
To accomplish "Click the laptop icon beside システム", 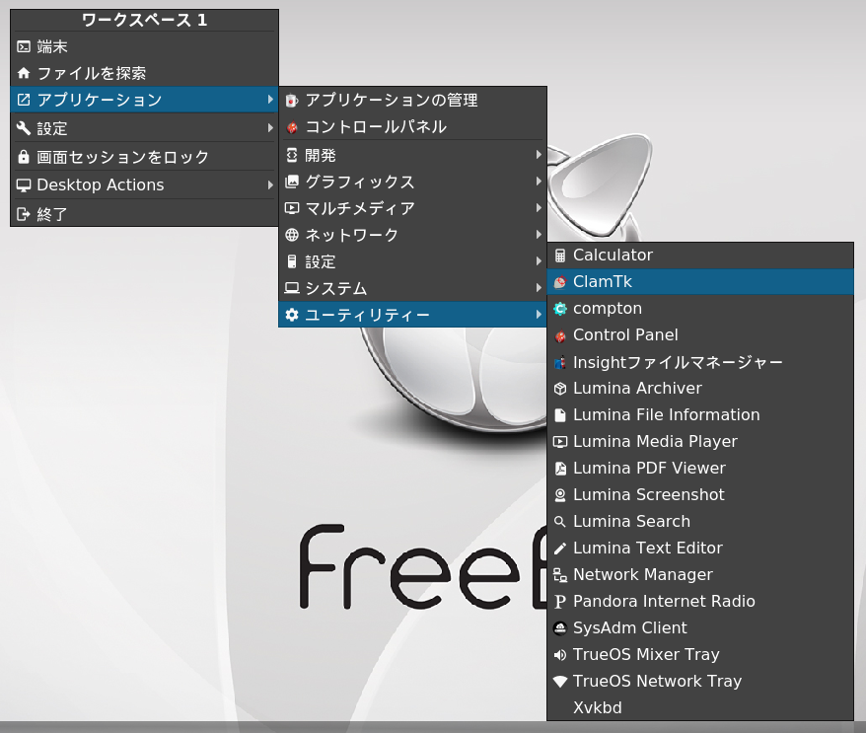I will [292, 288].
